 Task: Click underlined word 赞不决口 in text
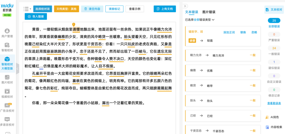[117, 59]
